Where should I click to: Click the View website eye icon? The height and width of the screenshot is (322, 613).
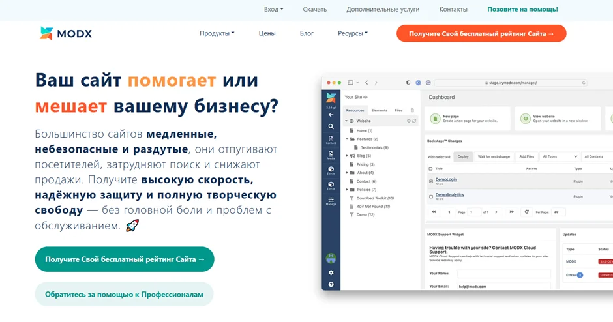[526, 119]
